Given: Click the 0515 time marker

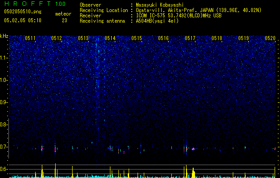Looking at the screenshot, I should click(137, 38).
